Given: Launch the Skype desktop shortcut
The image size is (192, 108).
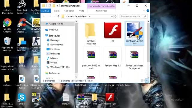Looking at the screenshot, I should click(x=22, y=99).
